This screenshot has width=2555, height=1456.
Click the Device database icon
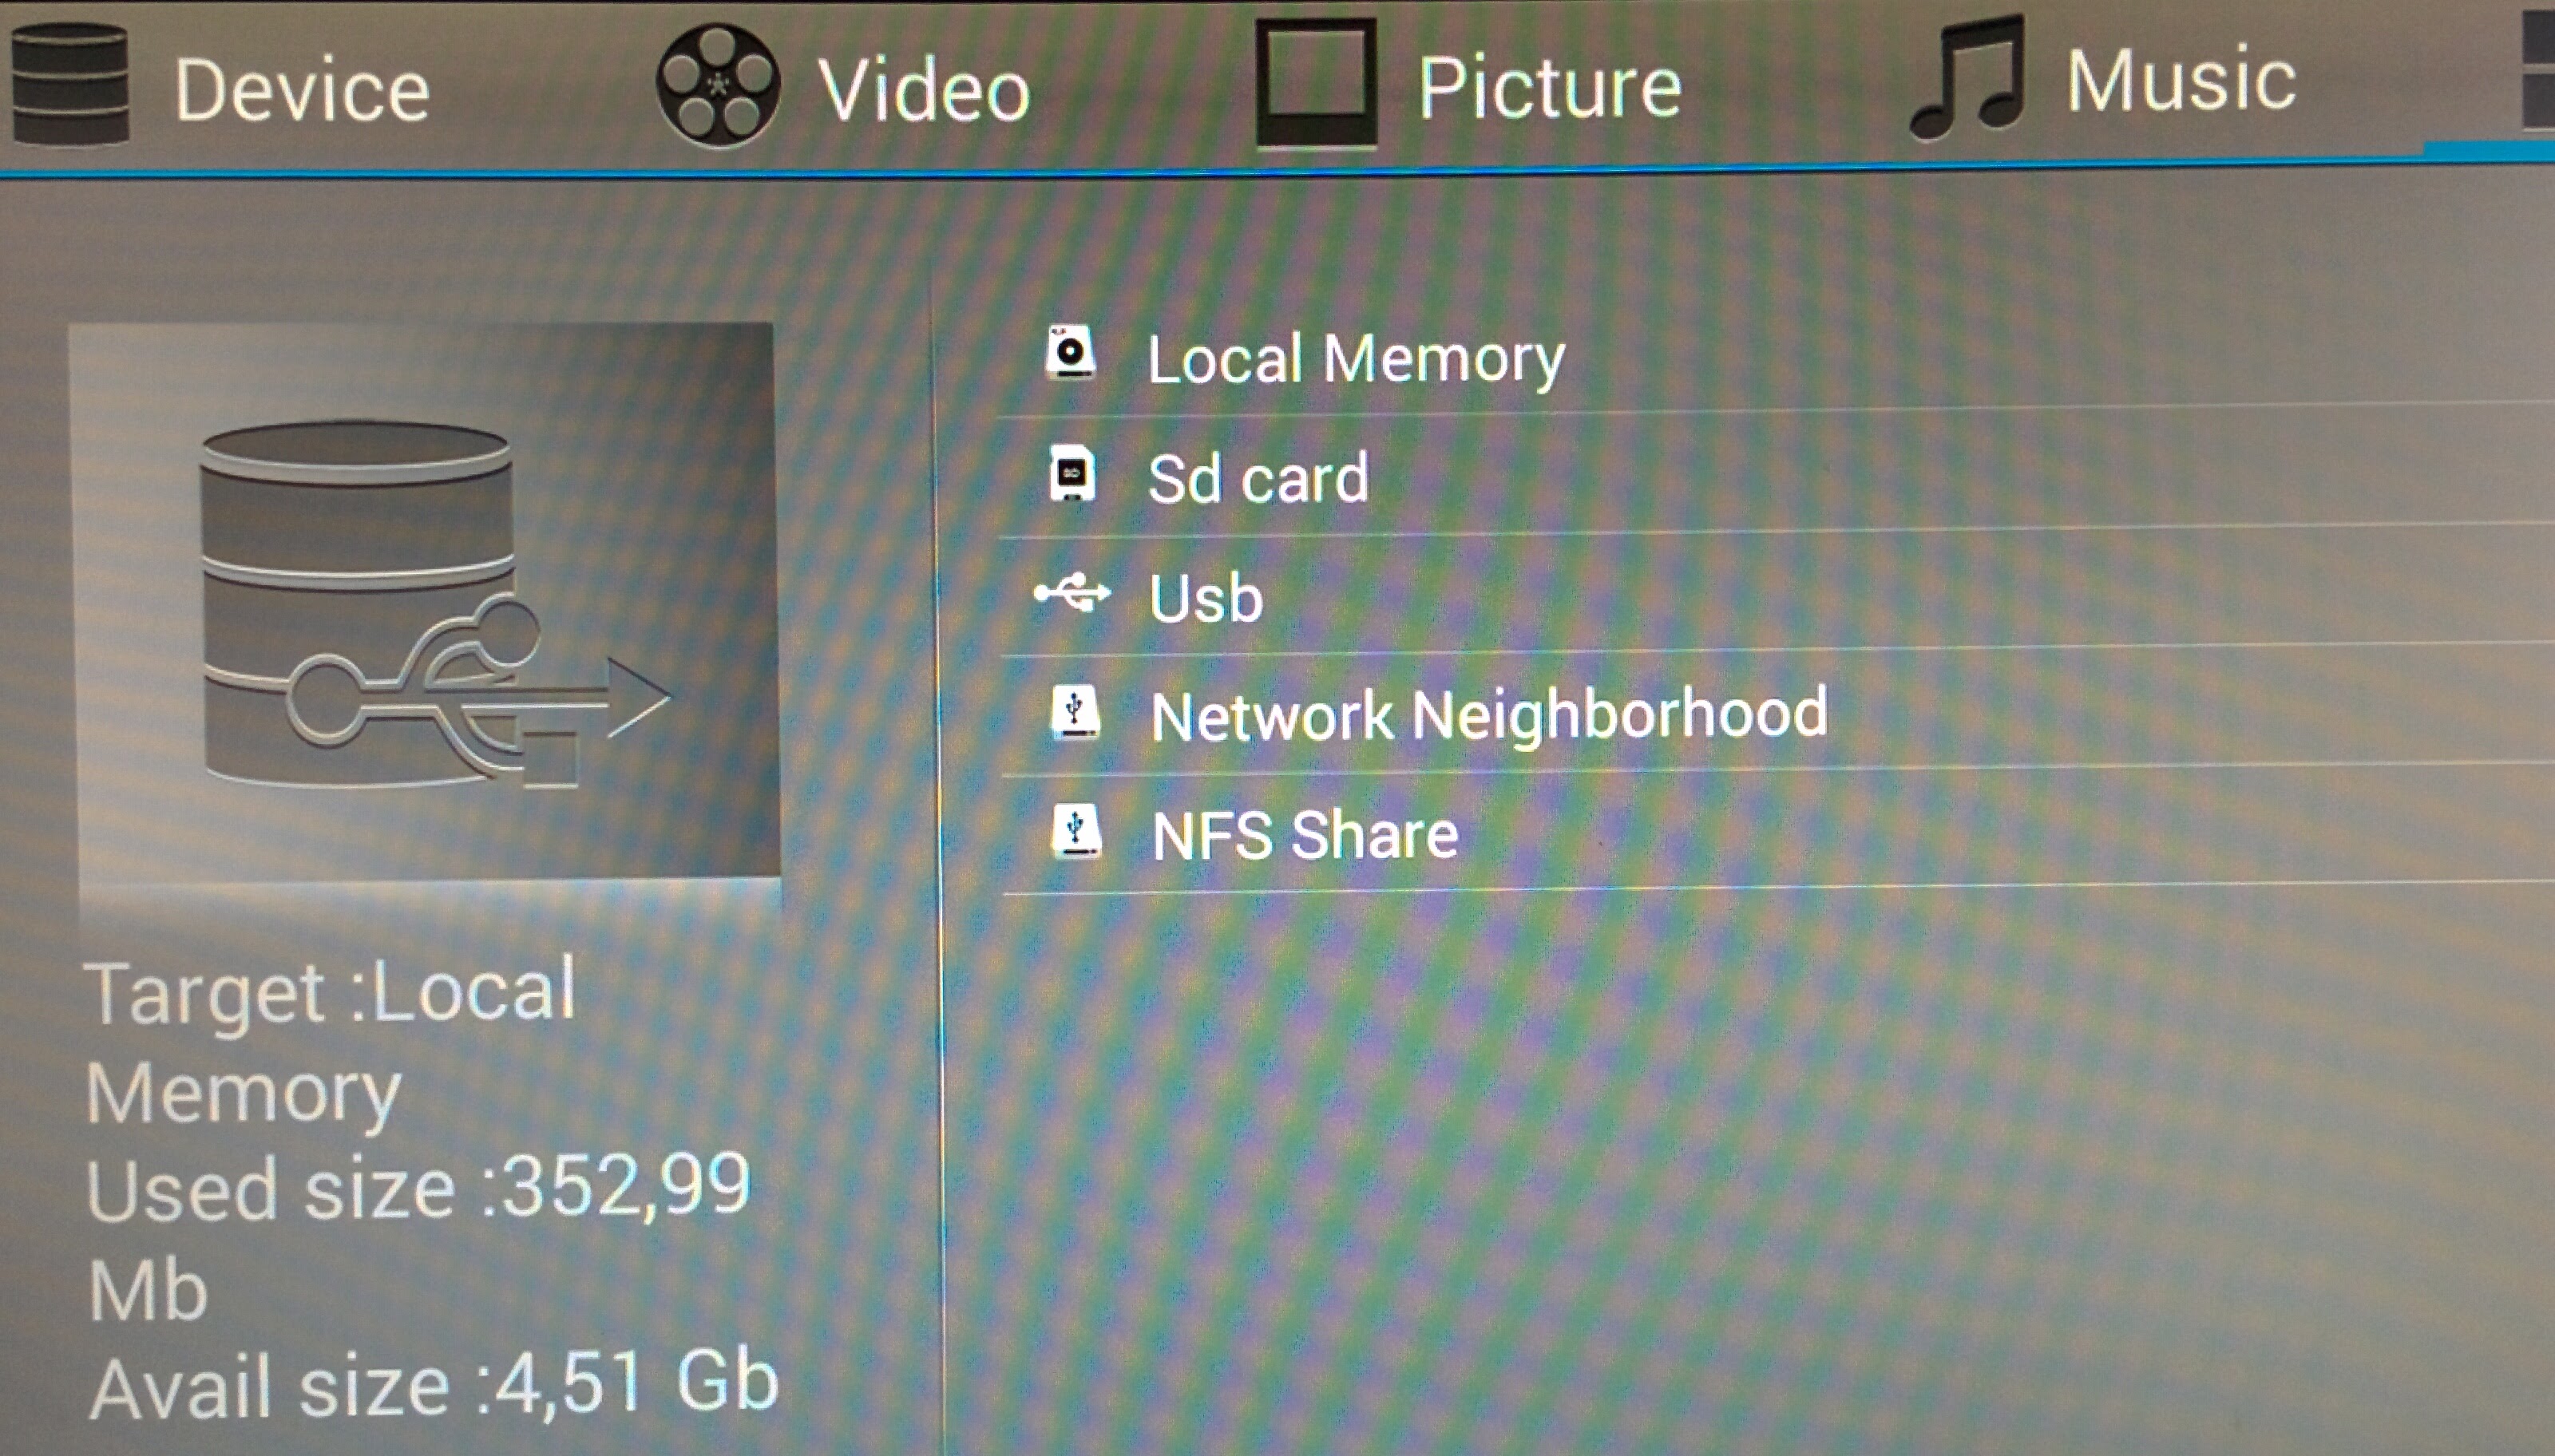click(x=70, y=83)
